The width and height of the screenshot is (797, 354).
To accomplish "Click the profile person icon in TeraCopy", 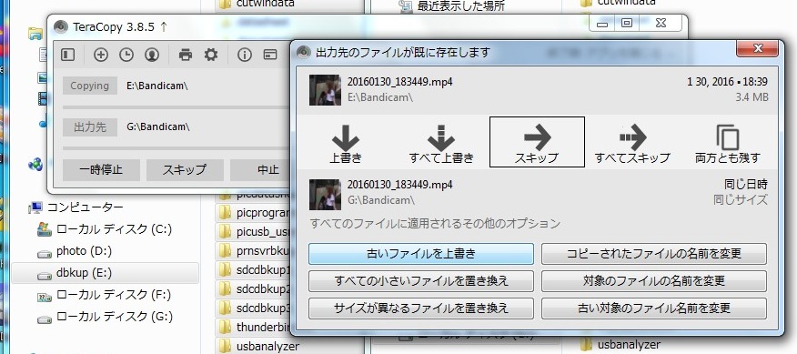I will (x=151, y=55).
